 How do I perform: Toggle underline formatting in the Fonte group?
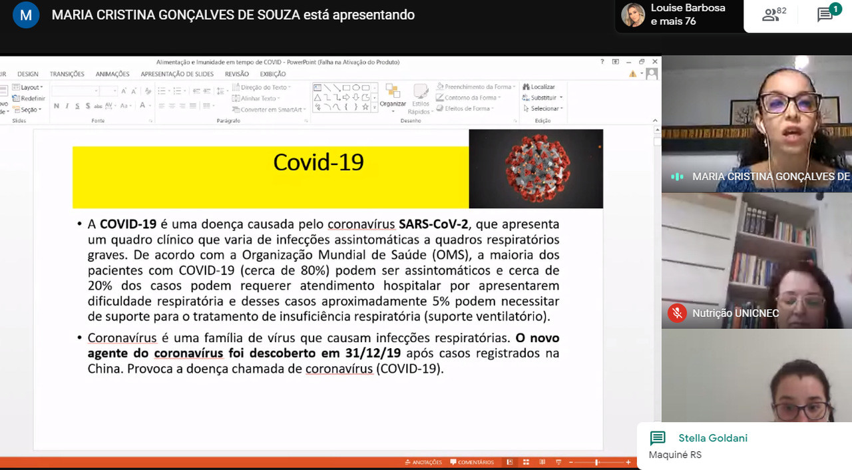coord(77,106)
